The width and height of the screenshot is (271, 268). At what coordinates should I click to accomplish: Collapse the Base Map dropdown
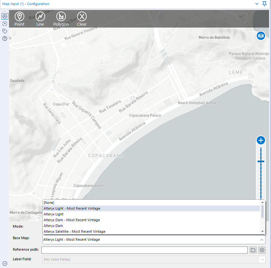pyautogui.click(x=262, y=239)
